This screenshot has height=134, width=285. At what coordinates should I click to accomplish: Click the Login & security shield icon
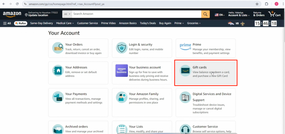pos(122,48)
